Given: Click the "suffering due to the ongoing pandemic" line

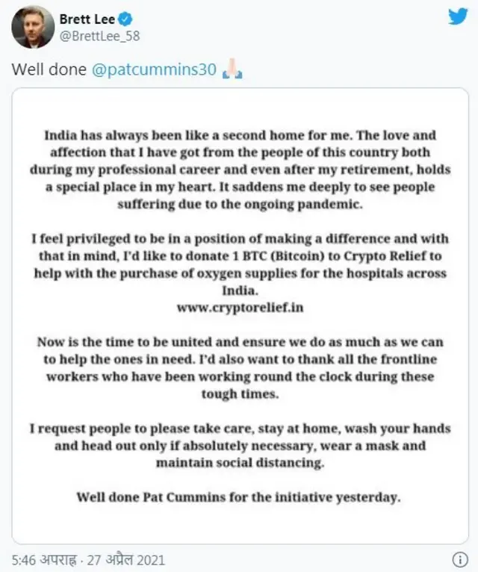Looking at the screenshot, I should (x=240, y=205).
